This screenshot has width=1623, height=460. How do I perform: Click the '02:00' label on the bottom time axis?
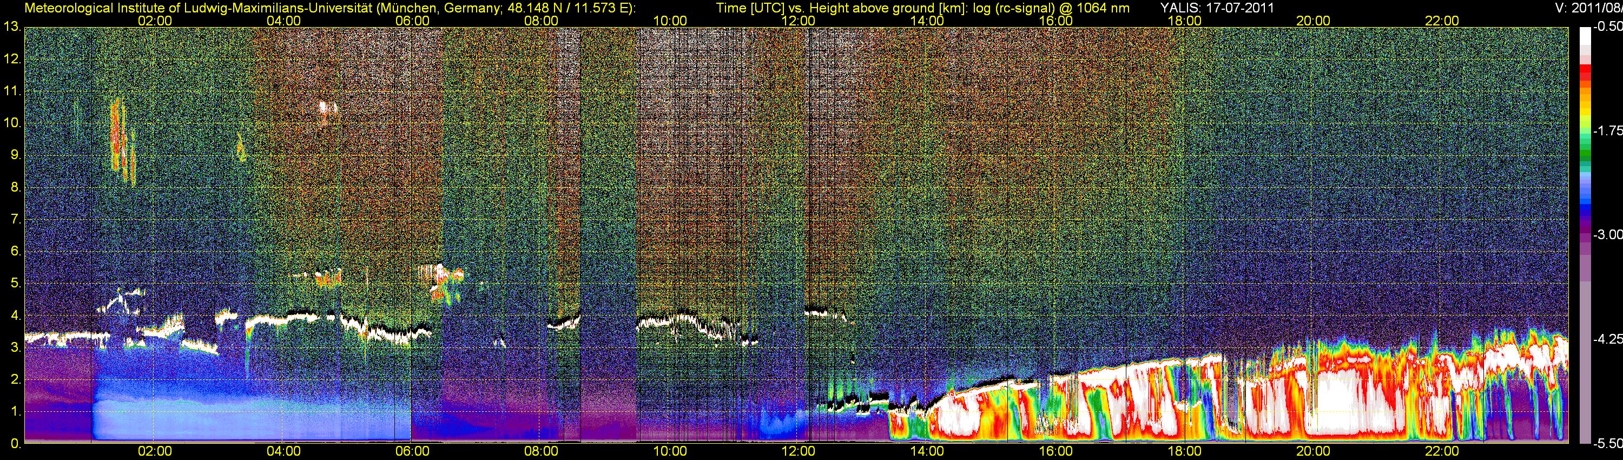(x=155, y=452)
